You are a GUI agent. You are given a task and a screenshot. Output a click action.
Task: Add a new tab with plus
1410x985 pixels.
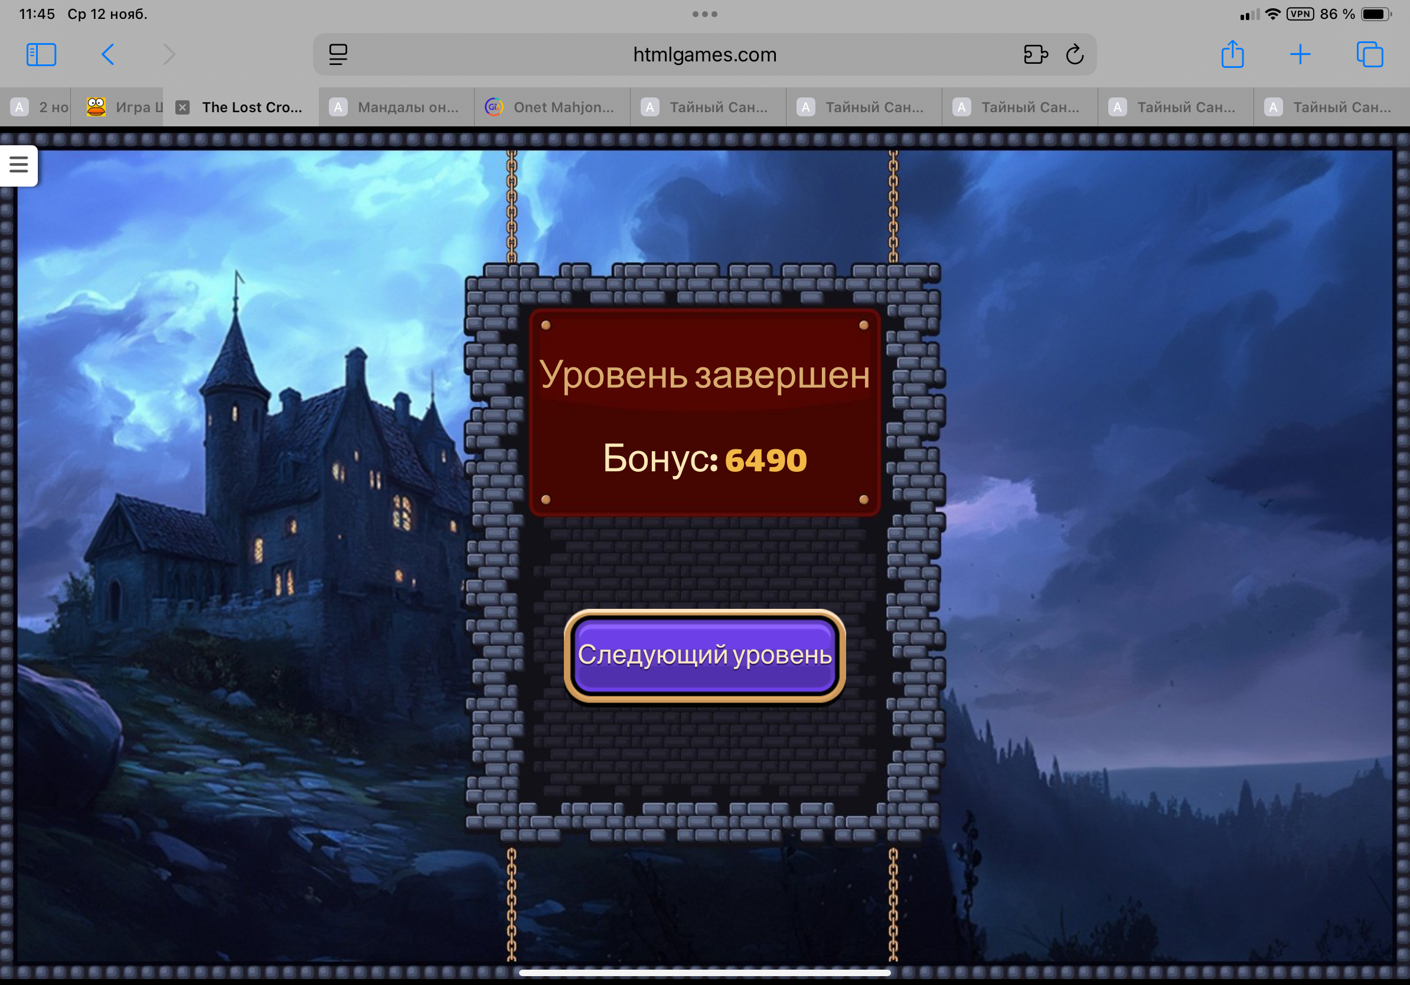pos(1300,55)
